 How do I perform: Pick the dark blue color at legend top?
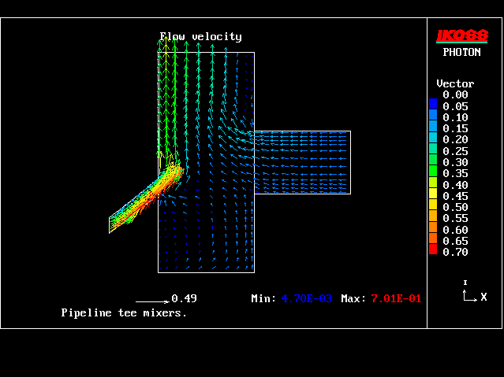(432, 103)
